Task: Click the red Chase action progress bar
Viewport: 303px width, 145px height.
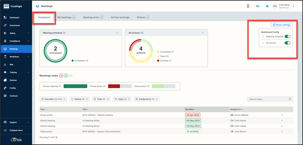Action: (114, 86)
